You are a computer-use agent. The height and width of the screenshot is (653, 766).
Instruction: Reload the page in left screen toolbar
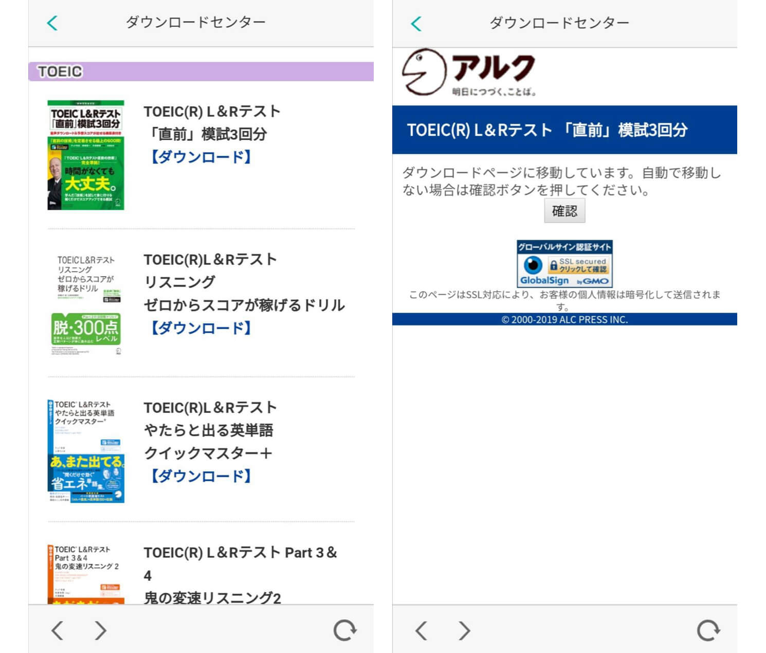344,630
